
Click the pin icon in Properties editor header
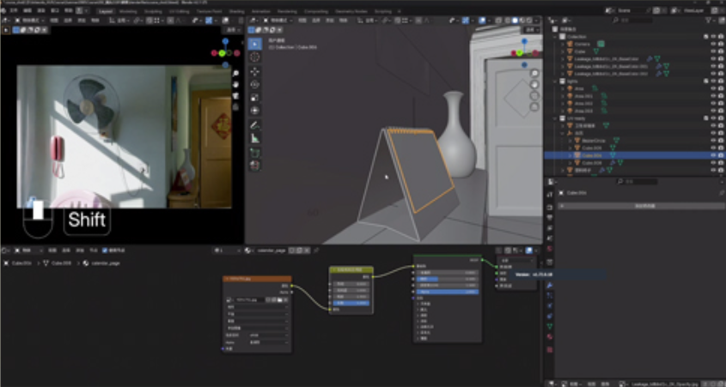point(722,193)
